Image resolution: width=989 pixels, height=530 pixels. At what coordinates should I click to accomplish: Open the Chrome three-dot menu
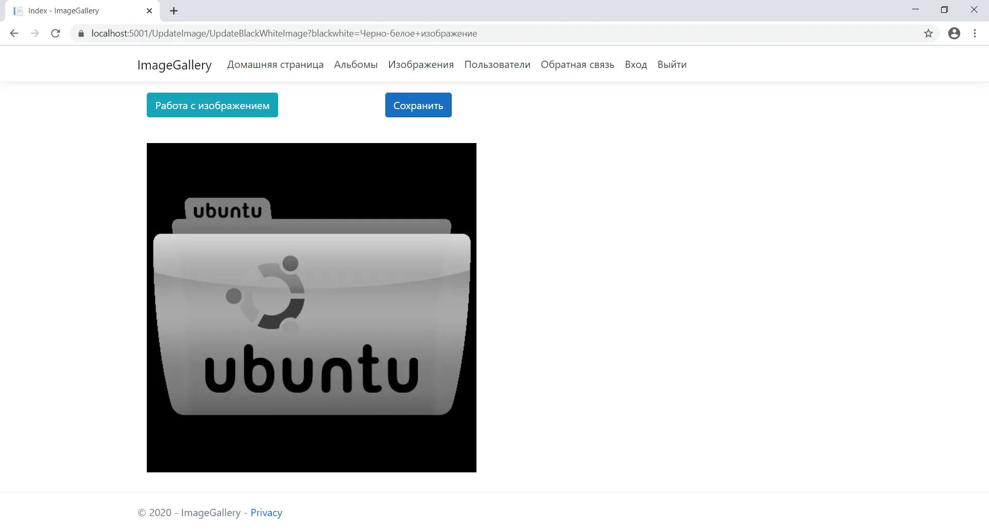tap(975, 33)
